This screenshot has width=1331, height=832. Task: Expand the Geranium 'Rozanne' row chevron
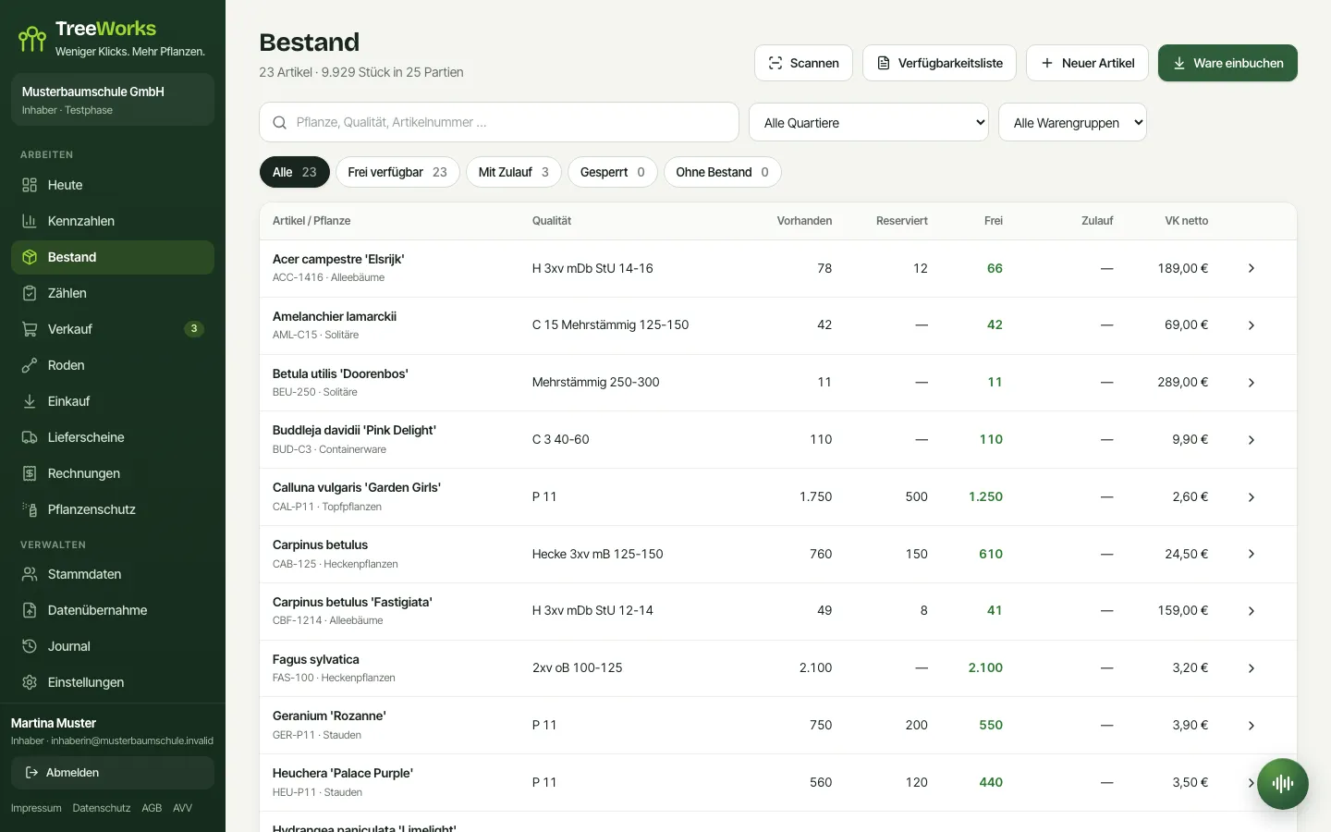coord(1252,726)
